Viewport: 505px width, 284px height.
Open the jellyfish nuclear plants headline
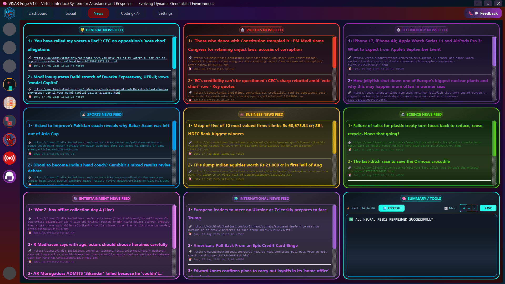click(418, 83)
